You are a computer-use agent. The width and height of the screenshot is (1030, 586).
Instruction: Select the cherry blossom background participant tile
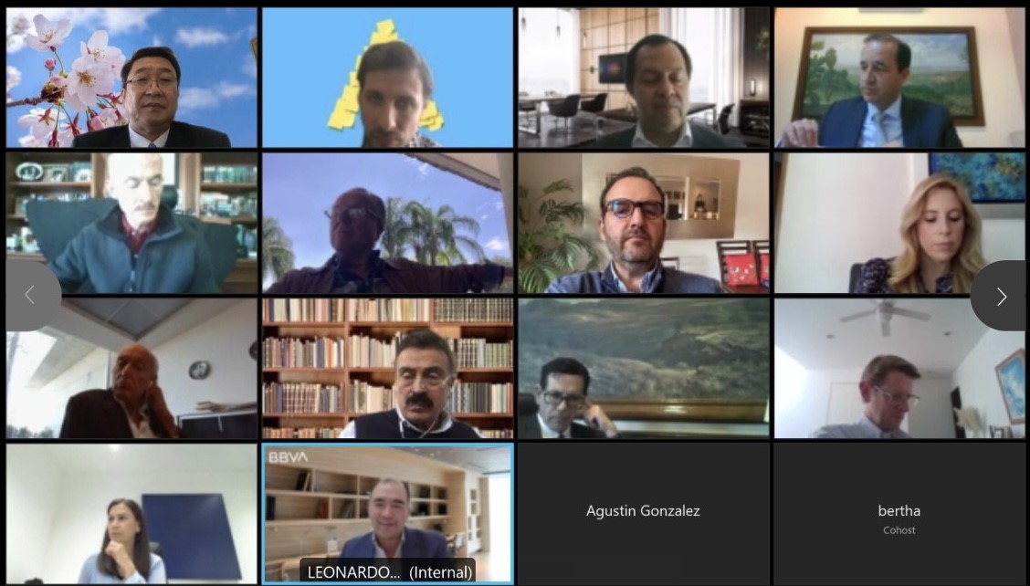click(x=131, y=78)
